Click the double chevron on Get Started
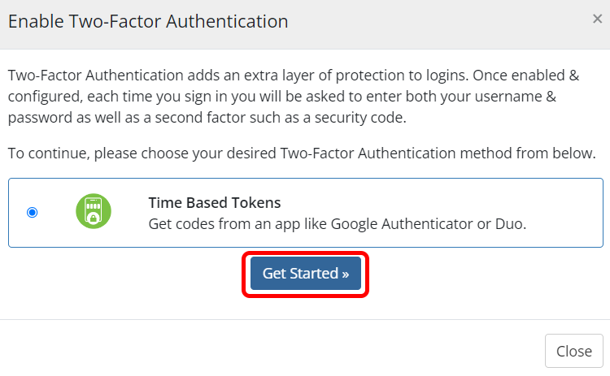This screenshot has height=376, width=610. point(345,274)
